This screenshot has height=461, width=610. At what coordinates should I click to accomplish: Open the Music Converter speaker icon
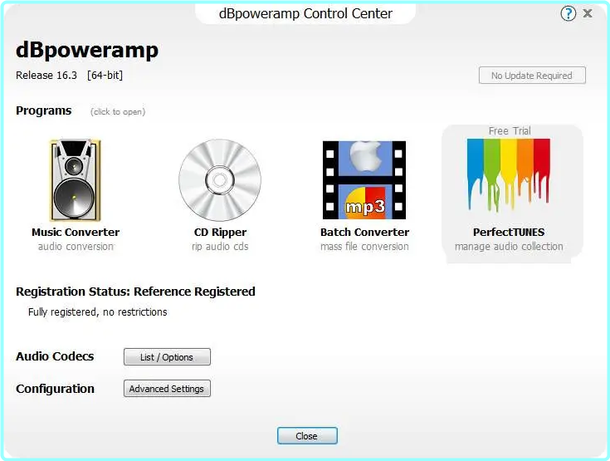click(x=75, y=180)
